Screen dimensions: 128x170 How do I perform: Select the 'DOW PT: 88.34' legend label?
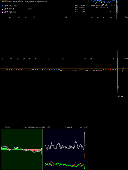coord(10,12)
